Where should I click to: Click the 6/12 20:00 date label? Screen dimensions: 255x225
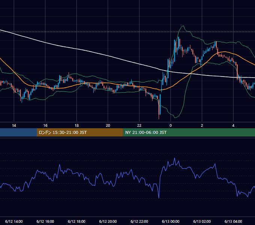[108, 221]
